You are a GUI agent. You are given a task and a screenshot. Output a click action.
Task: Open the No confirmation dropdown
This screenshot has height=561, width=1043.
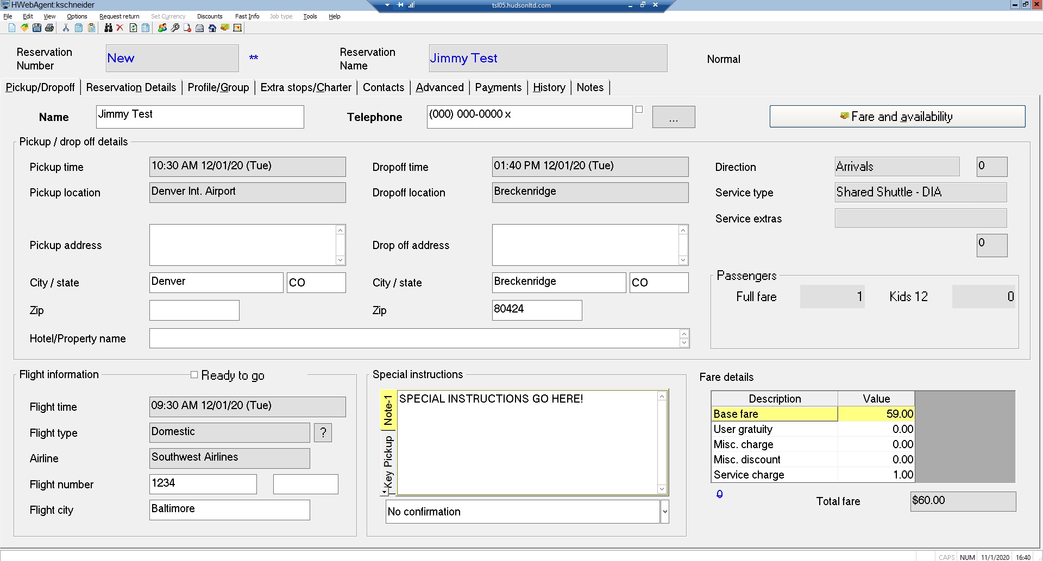(664, 512)
